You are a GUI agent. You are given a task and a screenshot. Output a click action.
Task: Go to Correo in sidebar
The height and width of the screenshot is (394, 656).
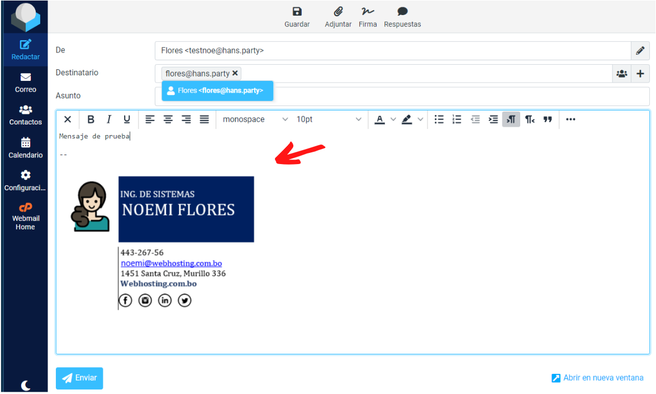click(x=25, y=82)
